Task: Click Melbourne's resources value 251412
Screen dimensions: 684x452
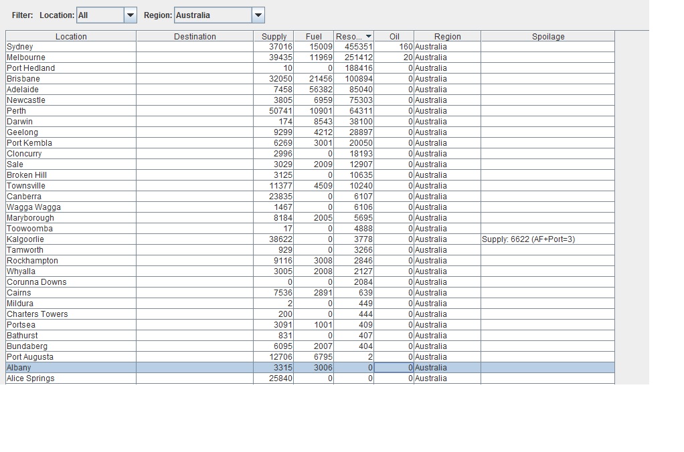Action: click(x=358, y=58)
